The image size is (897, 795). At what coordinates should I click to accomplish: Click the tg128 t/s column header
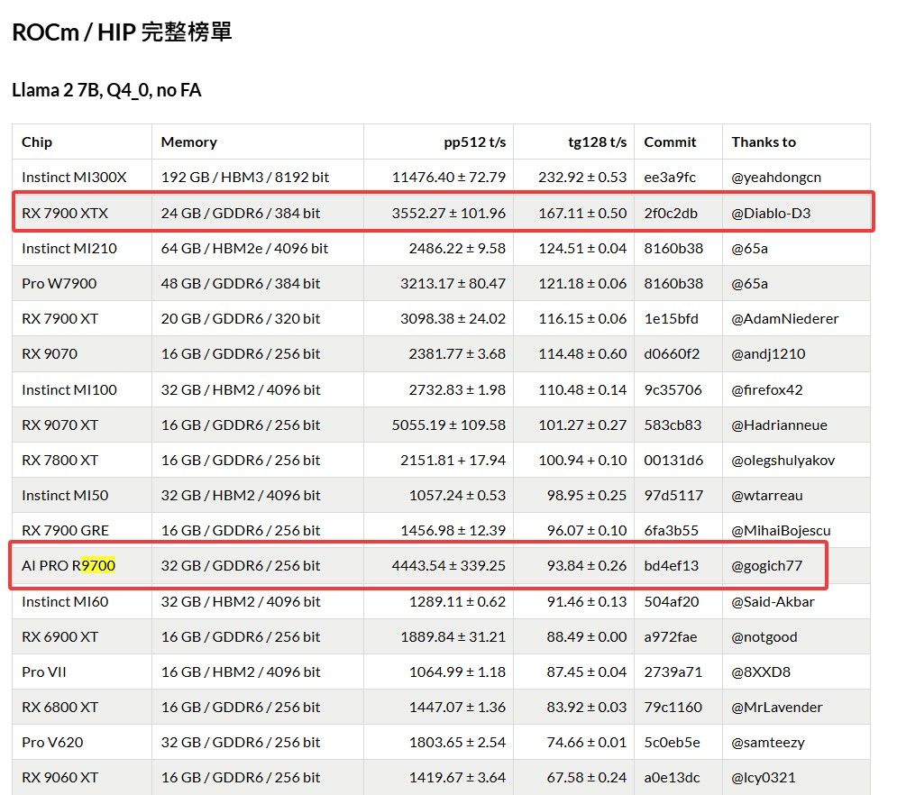point(597,142)
